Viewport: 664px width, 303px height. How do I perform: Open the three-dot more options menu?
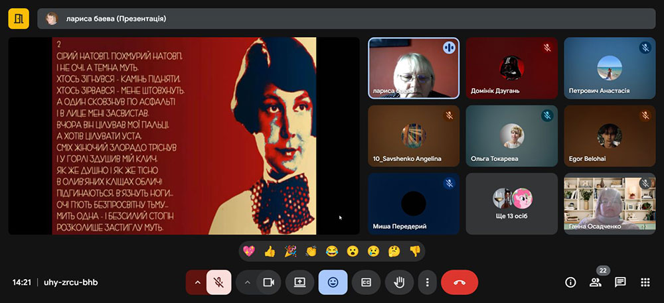click(427, 282)
